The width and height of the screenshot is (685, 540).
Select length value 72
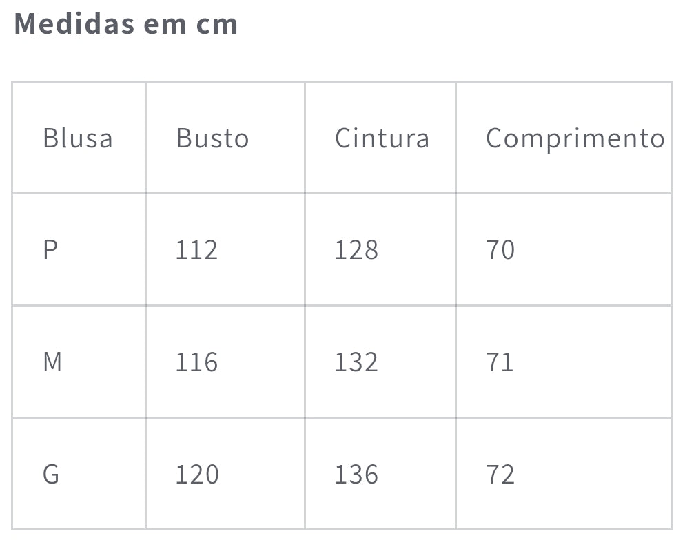pyautogui.click(x=500, y=474)
